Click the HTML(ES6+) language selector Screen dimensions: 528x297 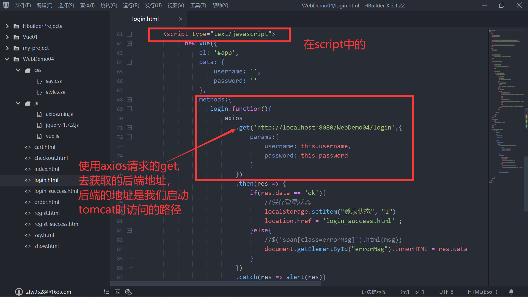482,292
